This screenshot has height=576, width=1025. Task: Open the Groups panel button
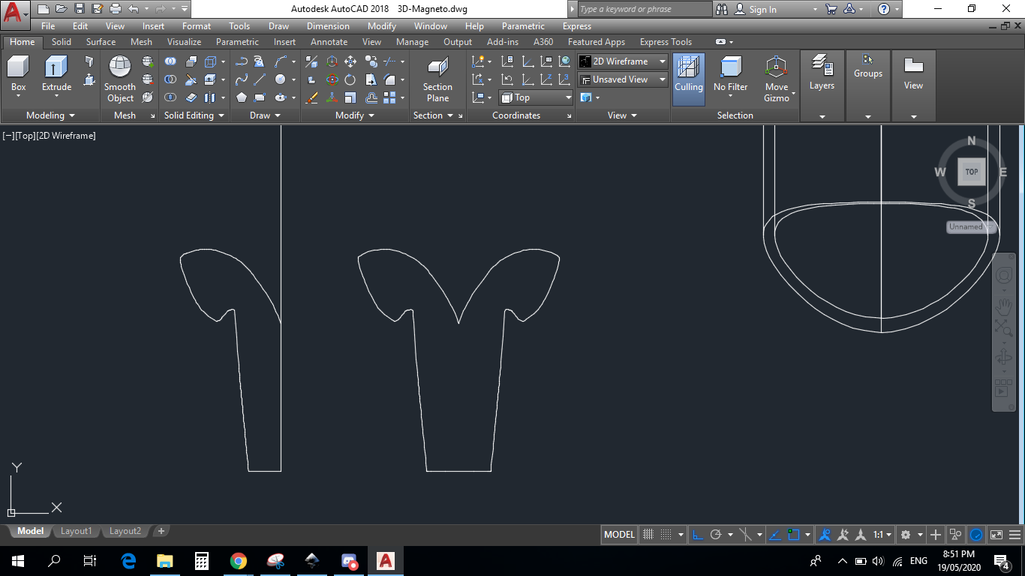(868, 67)
